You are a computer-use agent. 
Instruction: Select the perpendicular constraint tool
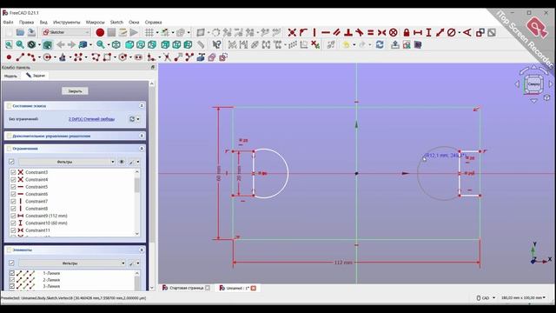[348, 33]
